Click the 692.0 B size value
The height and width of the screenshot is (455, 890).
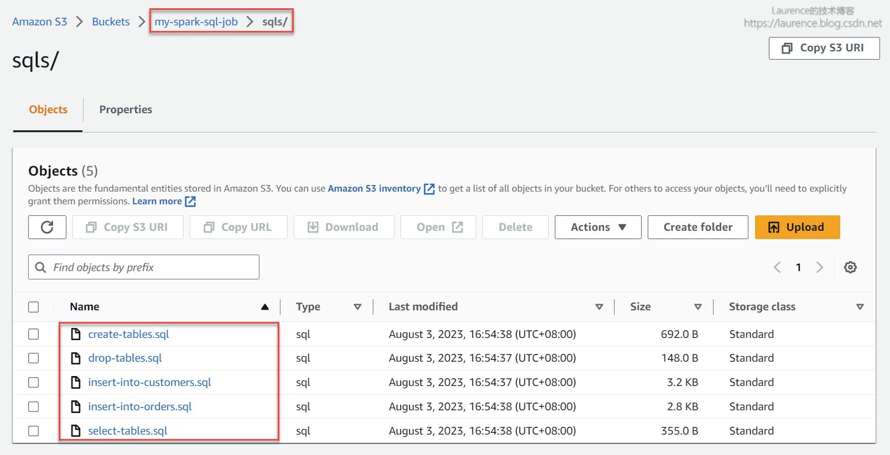click(x=679, y=334)
